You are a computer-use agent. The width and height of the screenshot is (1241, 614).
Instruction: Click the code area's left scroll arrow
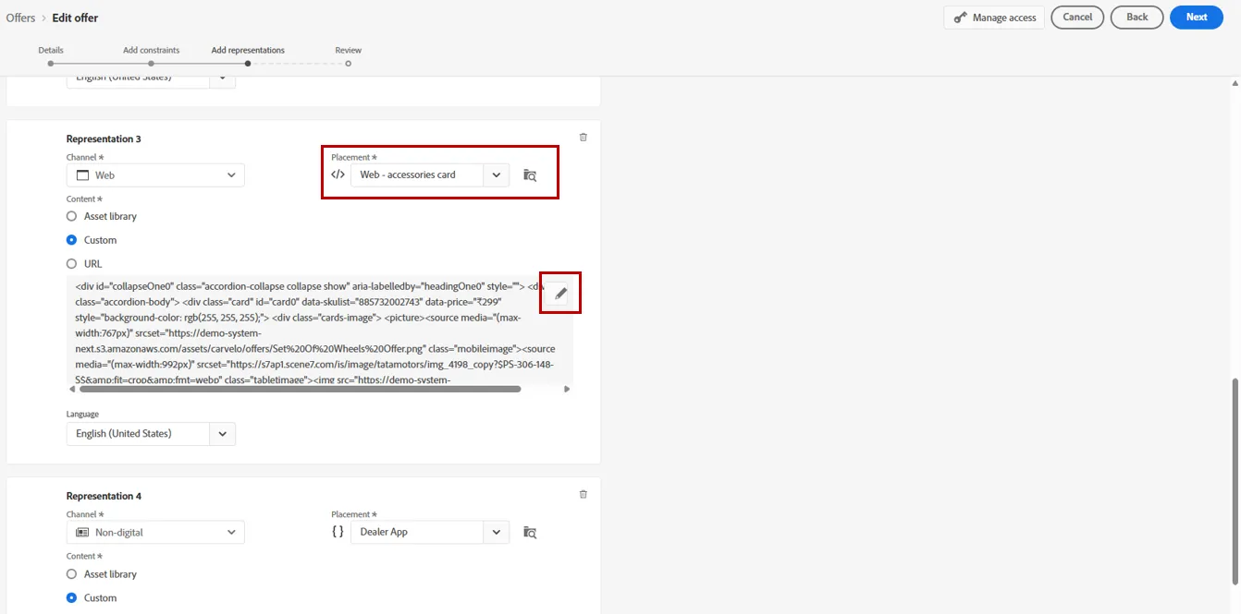72,389
